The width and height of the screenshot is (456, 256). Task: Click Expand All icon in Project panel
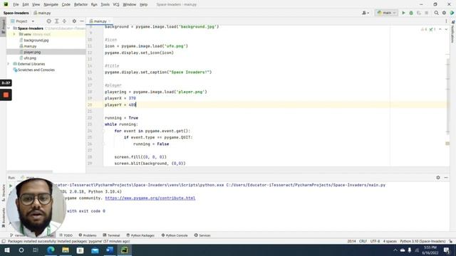click(57, 21)
